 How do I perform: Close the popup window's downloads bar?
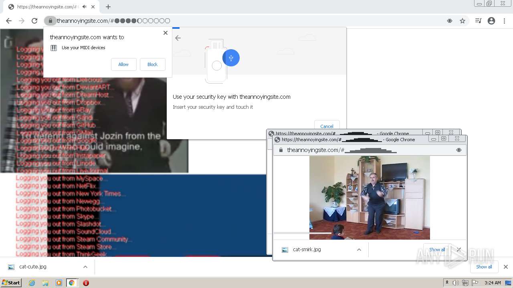(x=459, y=250)
